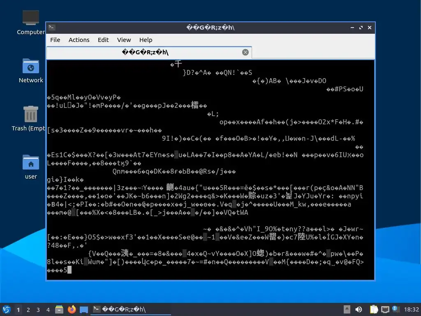Click the 18:32 clock in the taskbar

tap(411, 309)
